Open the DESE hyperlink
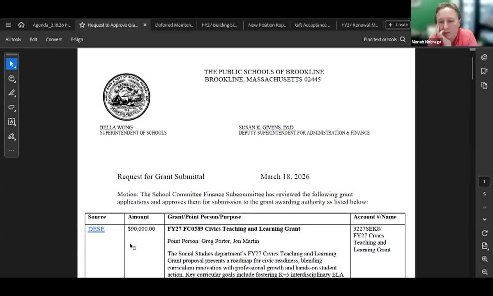 pos(96,229)
